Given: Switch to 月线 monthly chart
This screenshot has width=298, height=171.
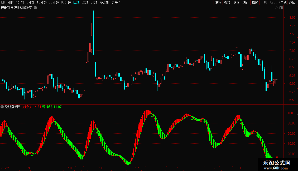Looking at the screenshot, I should point(94,2).
